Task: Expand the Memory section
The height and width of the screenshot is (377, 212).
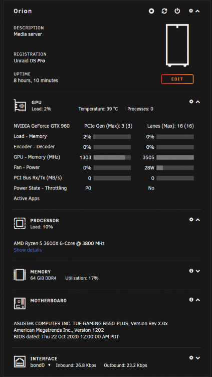Action: coord(198,271)
